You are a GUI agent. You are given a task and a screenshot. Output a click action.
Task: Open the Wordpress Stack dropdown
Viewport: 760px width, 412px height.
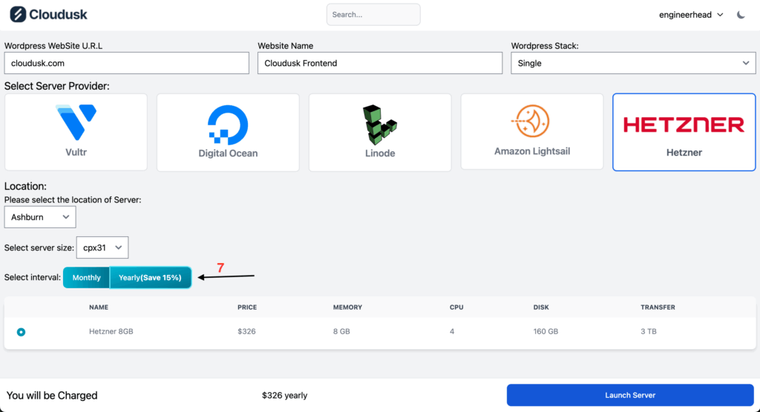point(633,63)
